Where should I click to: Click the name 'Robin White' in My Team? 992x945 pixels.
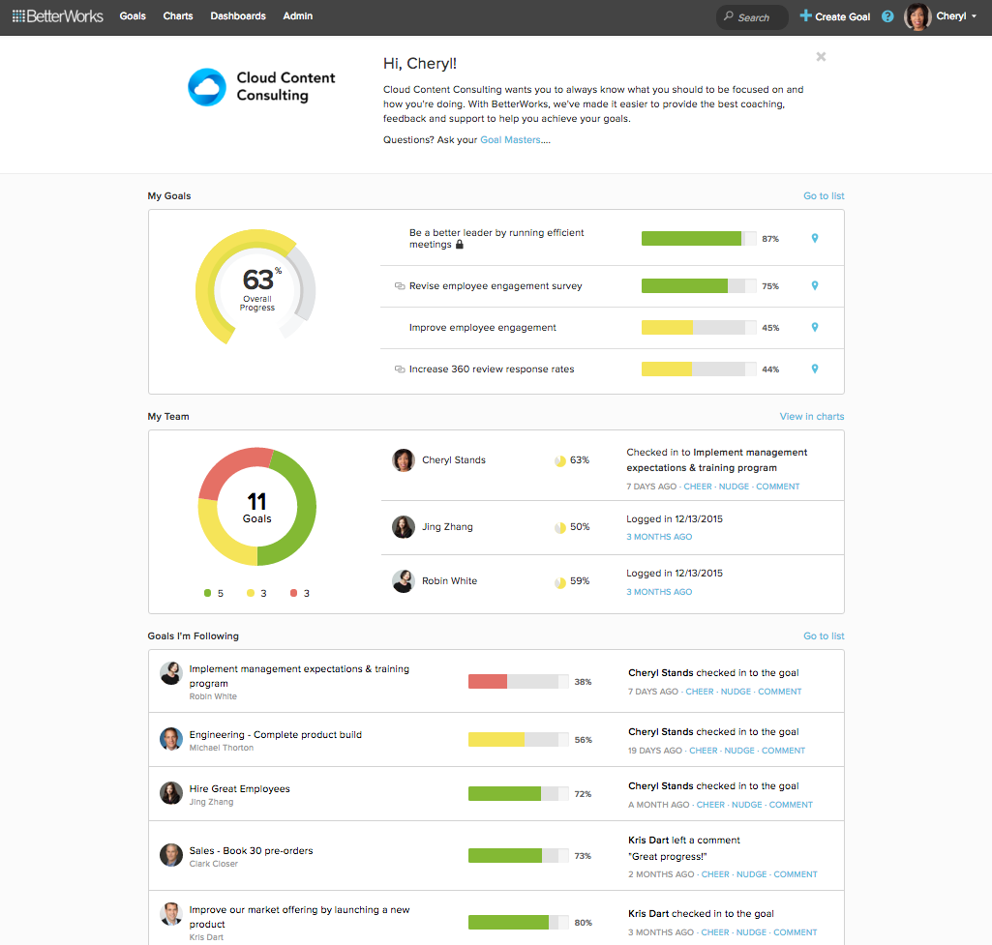pos(449,581)
